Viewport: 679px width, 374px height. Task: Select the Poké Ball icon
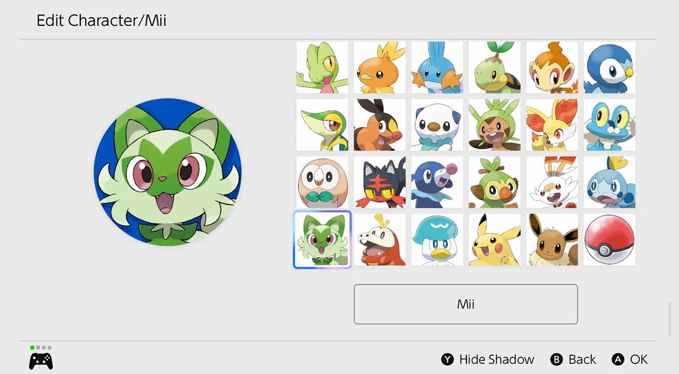(x=610, y=239)
